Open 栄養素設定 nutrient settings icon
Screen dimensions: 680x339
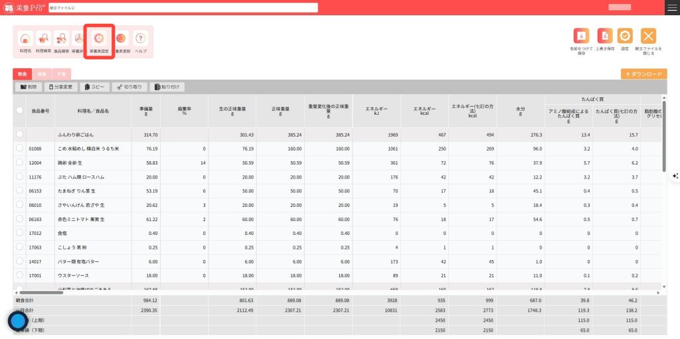[99, 41]
